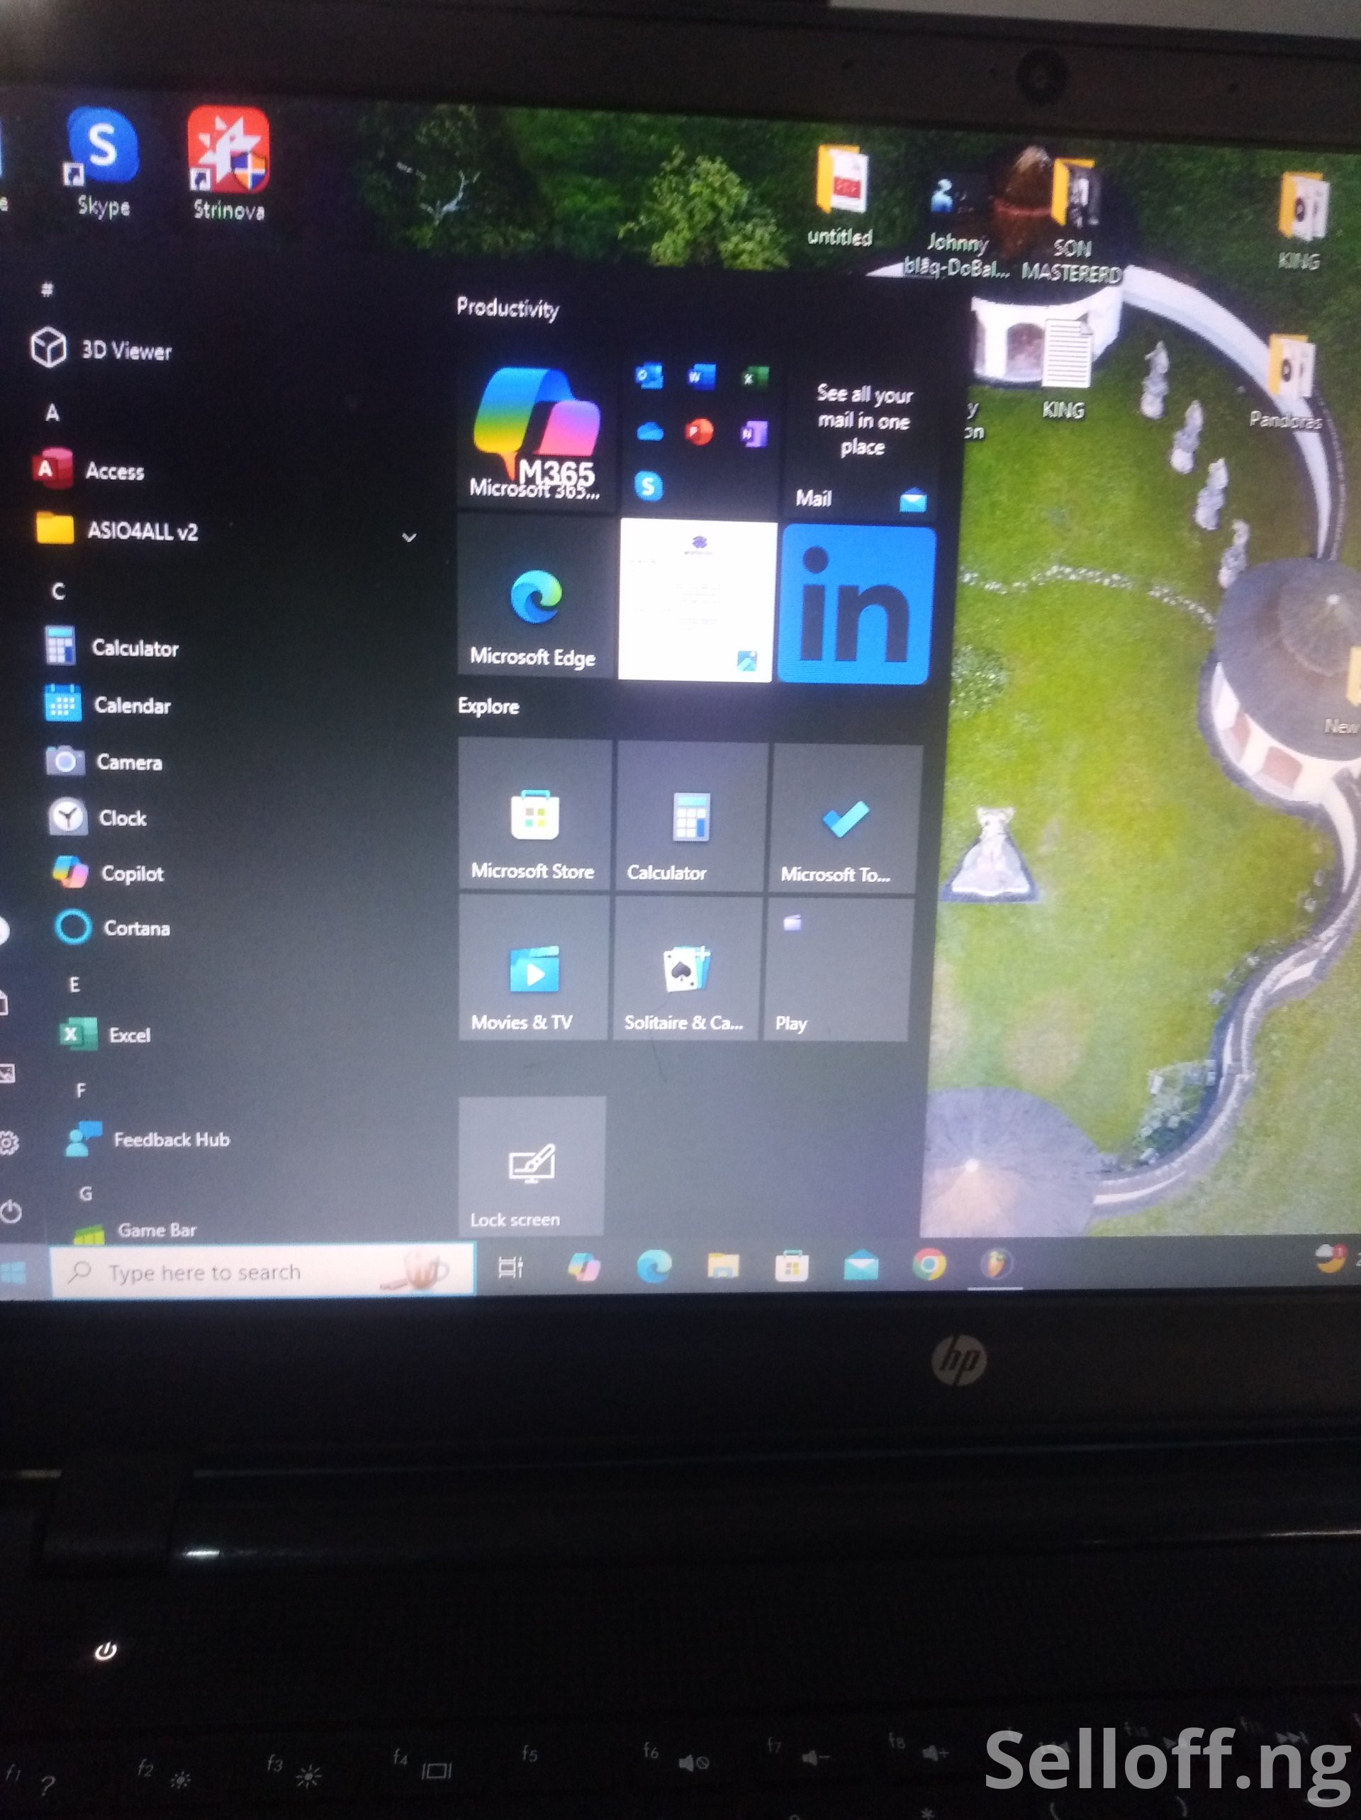Click the letter A section header
The width and height of the screenshot is (1361, 1820).
point(52,412)
